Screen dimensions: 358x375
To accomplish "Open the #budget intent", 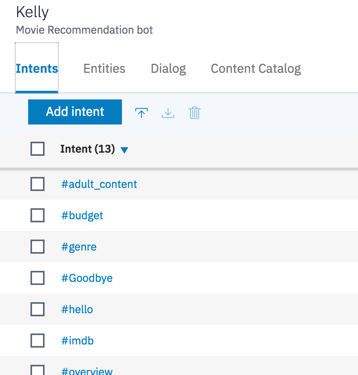I will [82, 215].
